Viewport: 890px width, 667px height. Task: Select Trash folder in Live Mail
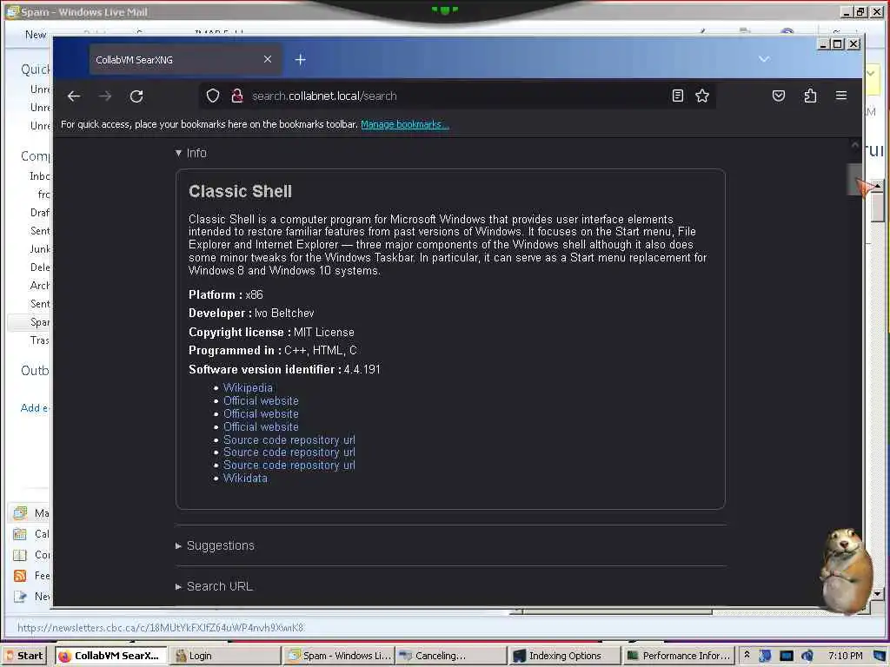pyautogui.click(x=40, y=340)
